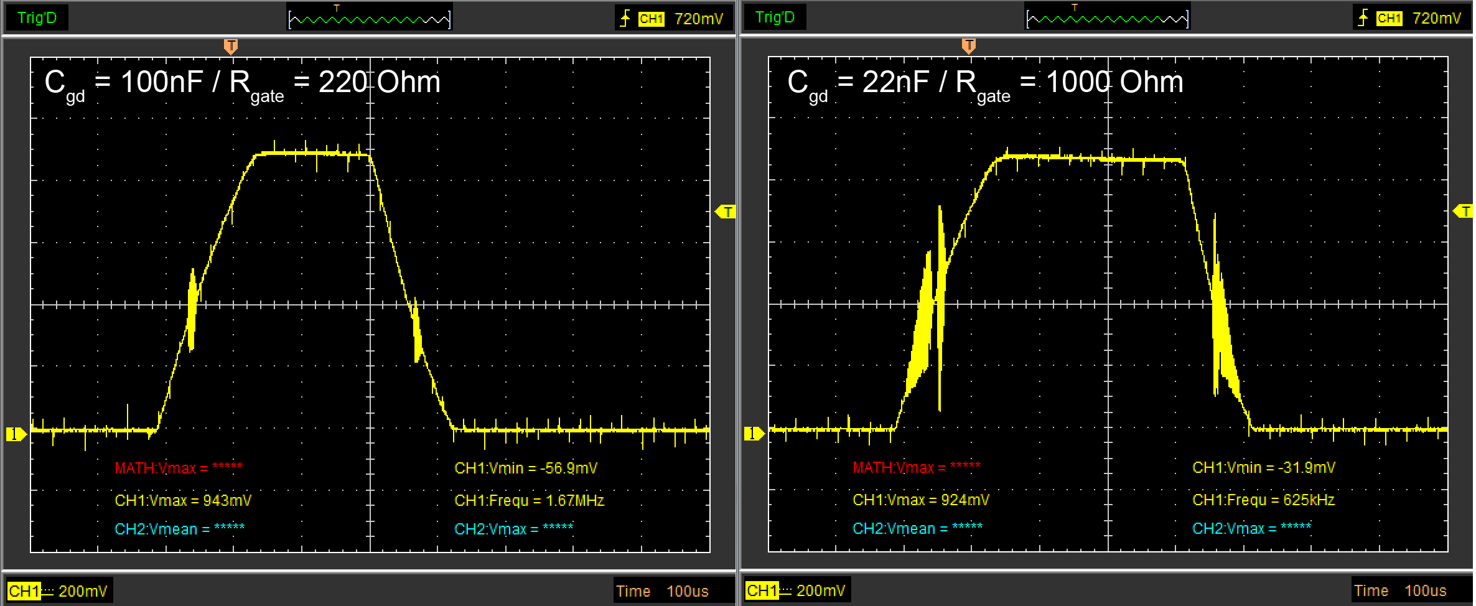Click the Trig'D status in right scope
The image size is (1476, 606).
tap(775, 17)
